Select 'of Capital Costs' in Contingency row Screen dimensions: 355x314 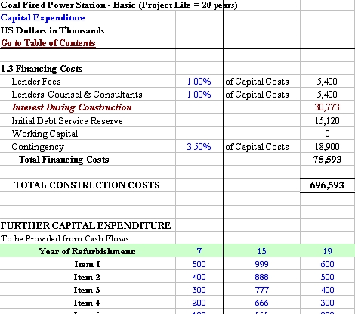tap(257, 147)
